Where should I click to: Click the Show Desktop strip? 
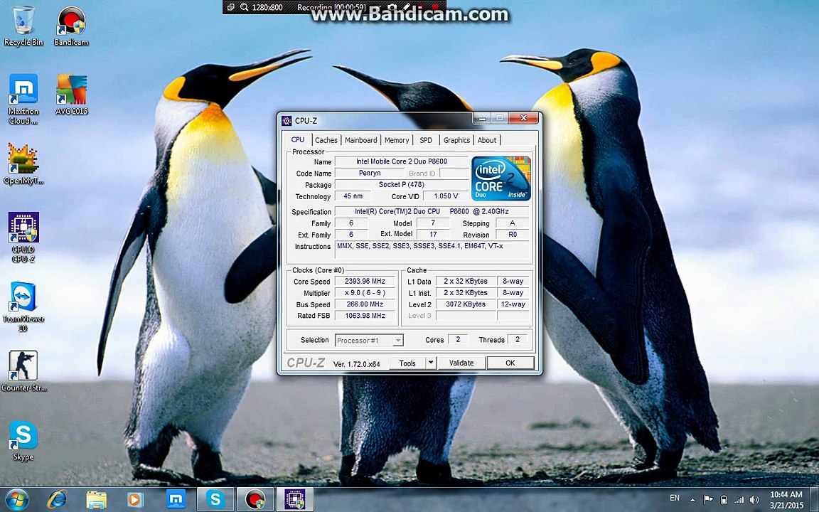click(x=815, y=500)
